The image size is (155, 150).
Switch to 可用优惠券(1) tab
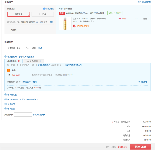click(13, 61)
